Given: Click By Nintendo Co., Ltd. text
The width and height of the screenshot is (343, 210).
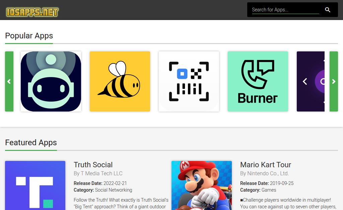Looking at the screenshot, I should point(265,173).
